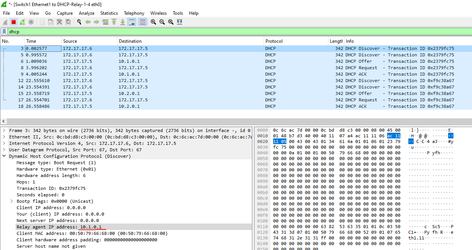
Task: Collapse Dynamic Host Configuration Protocol section
Action: tap(4, 156)
